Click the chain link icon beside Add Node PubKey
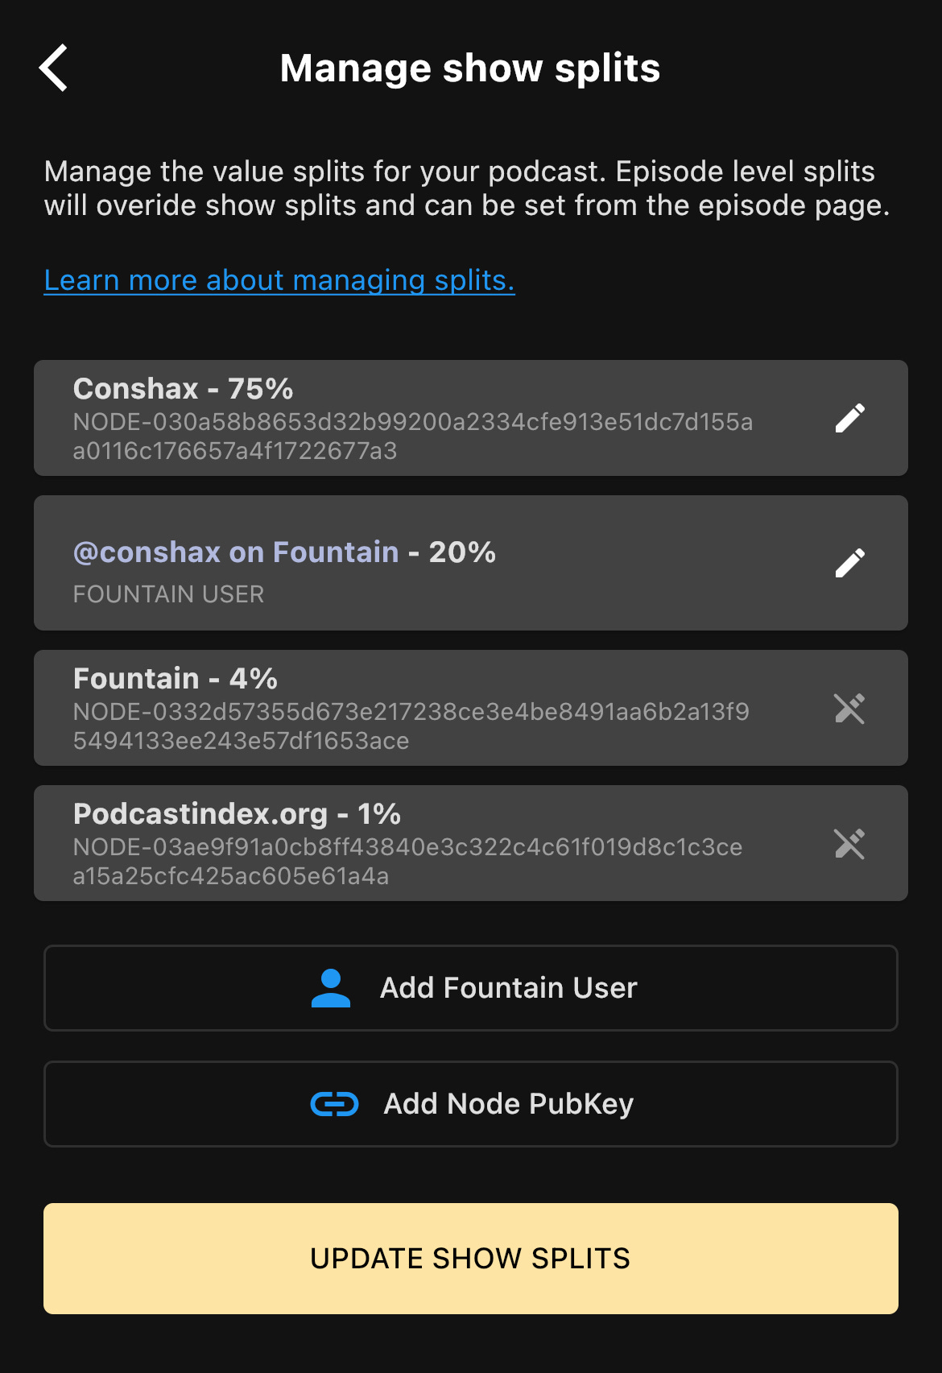Viewport: 942px width, 1373px height. tap(335, 1104)
